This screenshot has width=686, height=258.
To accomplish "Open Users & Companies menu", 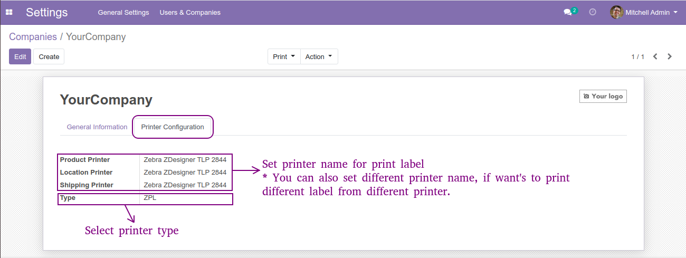I will click(x=190, y=12).
